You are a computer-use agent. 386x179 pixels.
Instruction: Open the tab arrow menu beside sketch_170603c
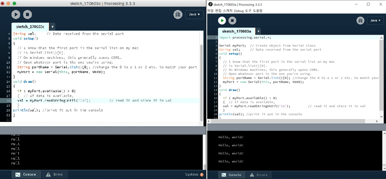(53, 27)
